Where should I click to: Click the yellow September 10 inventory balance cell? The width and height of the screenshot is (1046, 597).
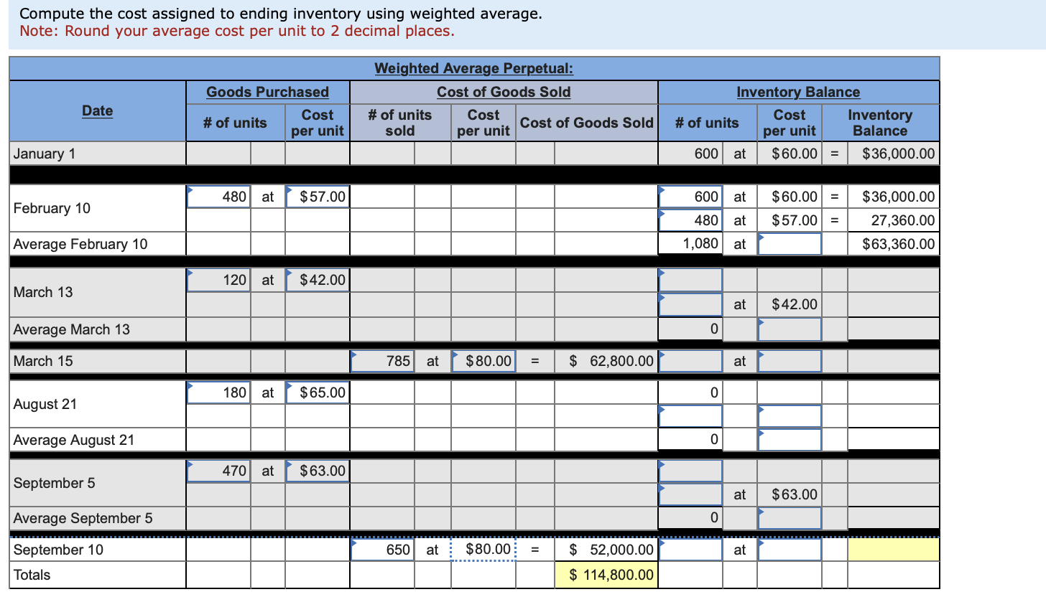point(894,550)
